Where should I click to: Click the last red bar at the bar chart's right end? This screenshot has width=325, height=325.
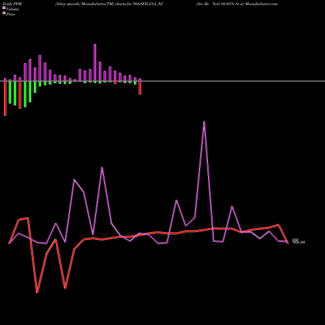click(x=140, y=88)
